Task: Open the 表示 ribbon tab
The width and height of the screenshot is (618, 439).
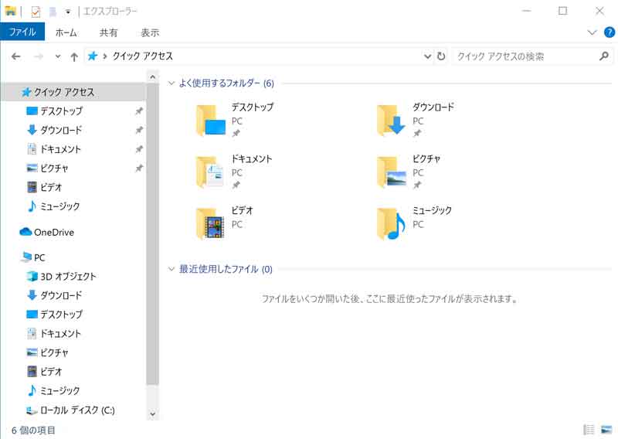Action: click(x=150, y=32)
